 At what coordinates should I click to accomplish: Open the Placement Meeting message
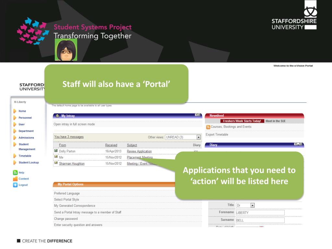[140, 157]
